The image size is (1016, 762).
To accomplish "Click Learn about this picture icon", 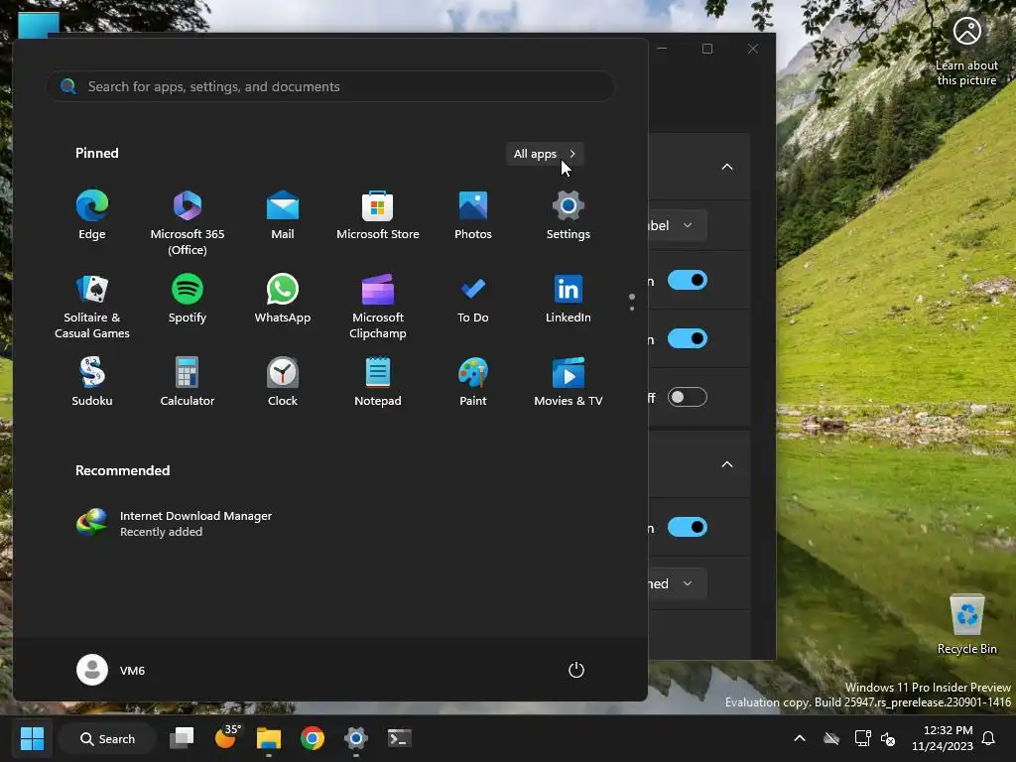I will pyautogui.click(x=966, y=51).
